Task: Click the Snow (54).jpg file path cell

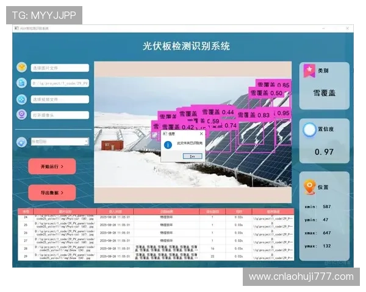Action: pyautogui.click(x=65, y=256)
